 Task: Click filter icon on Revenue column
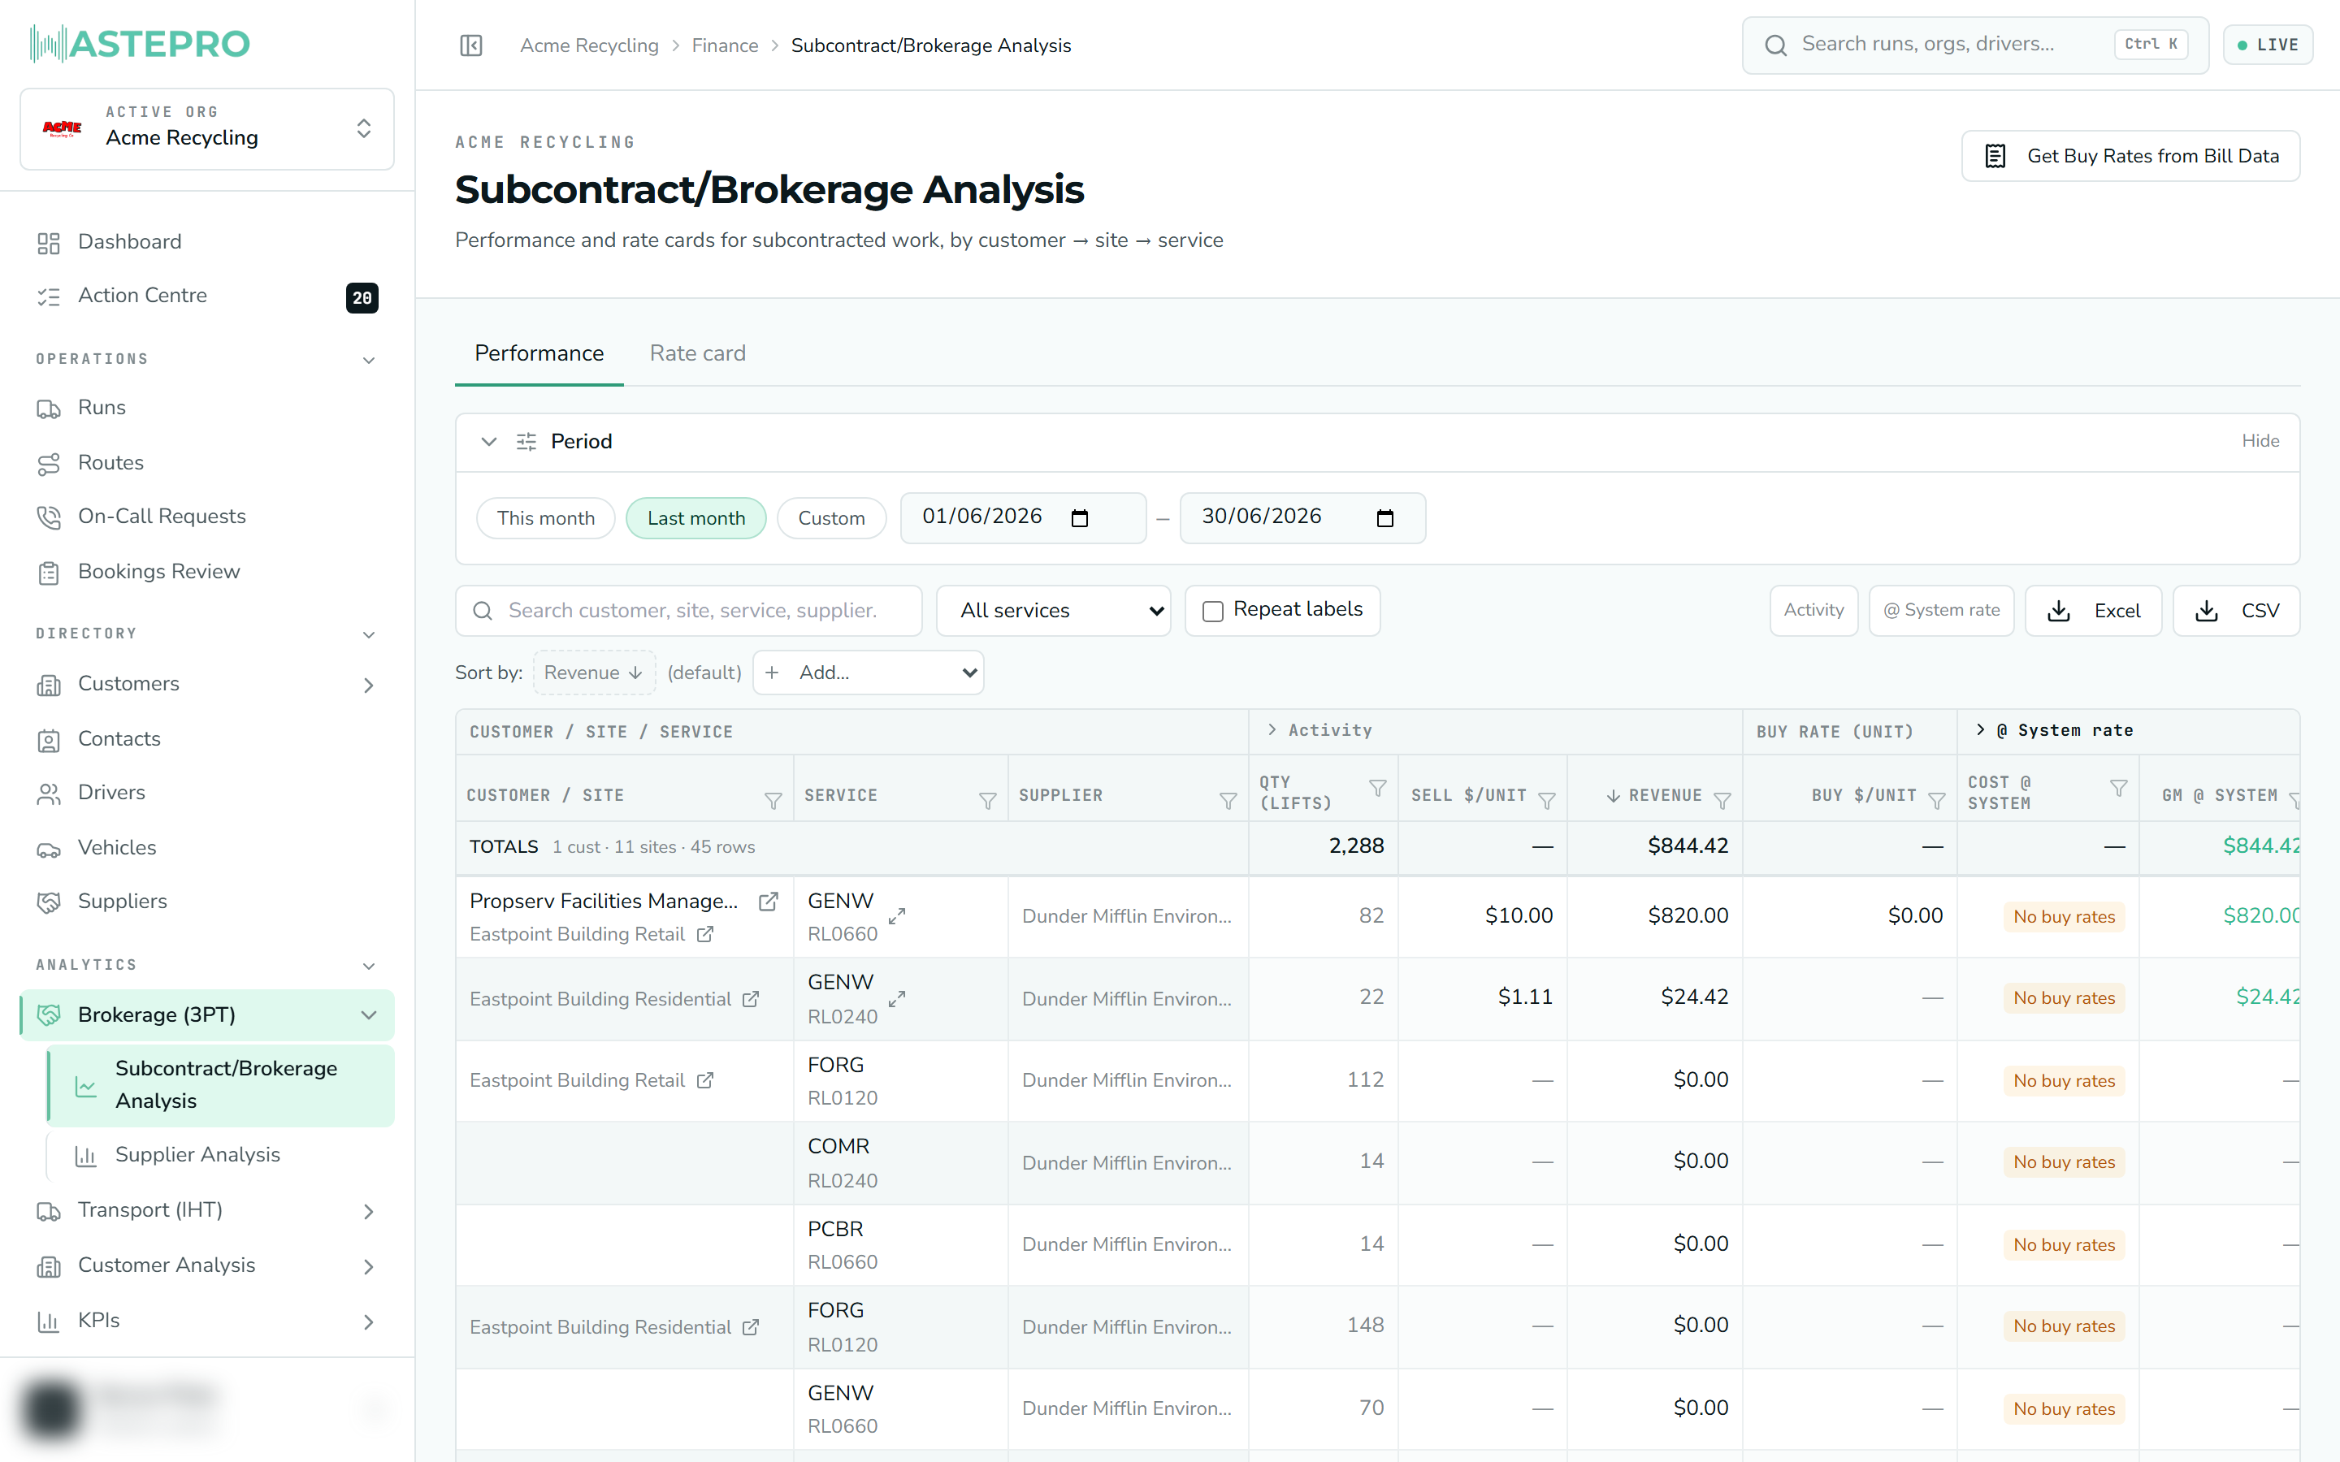click(1722, 801)
